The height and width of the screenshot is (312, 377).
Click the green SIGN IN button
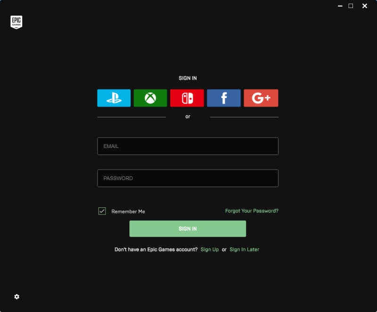pyautogui.click(x=188, y=229)
